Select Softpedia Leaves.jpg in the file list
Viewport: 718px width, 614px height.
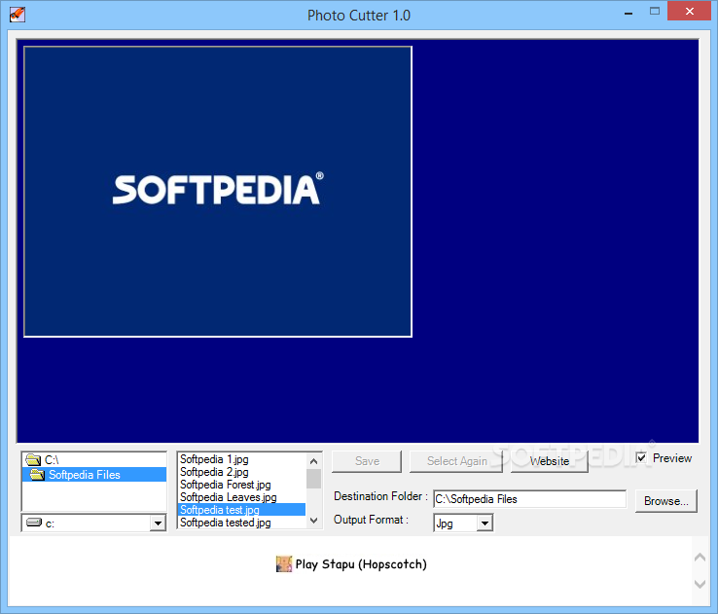(x=242, y=497)
